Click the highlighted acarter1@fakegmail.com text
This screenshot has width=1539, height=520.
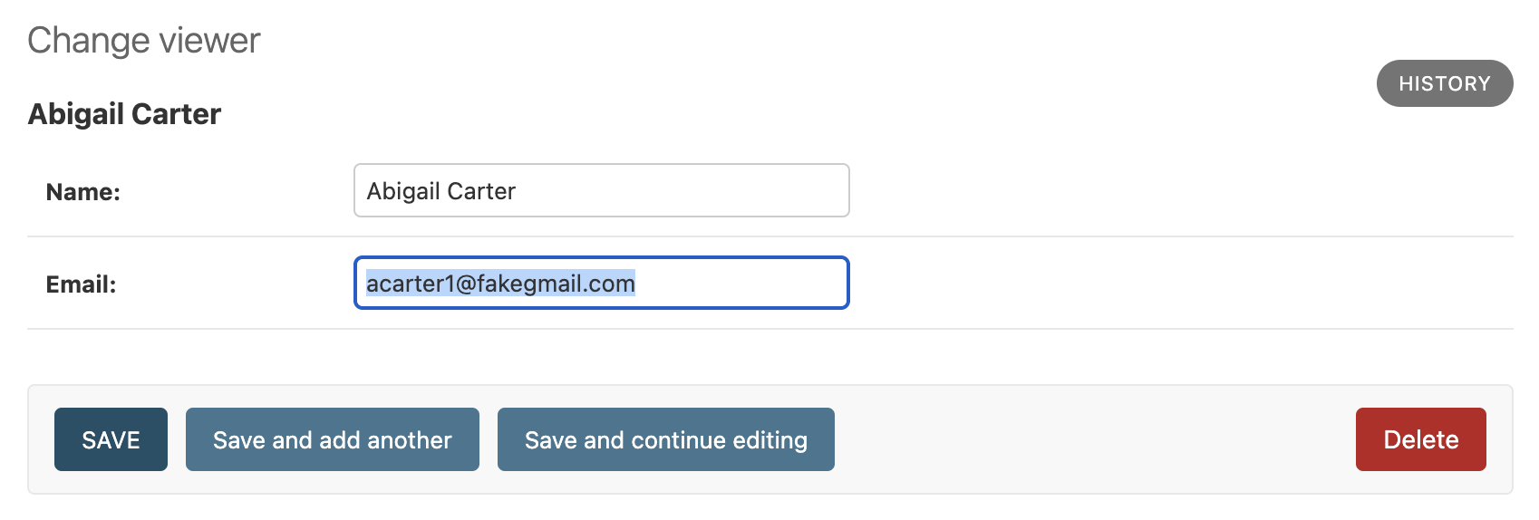tap(500, 284)
